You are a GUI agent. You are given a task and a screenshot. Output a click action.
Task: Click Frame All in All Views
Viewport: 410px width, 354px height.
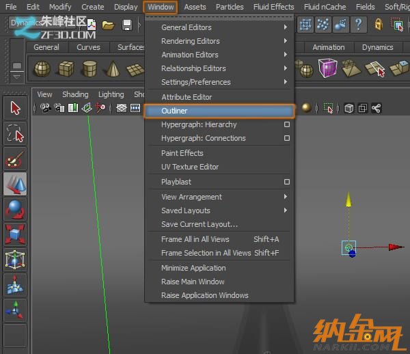tap(195, 239)
